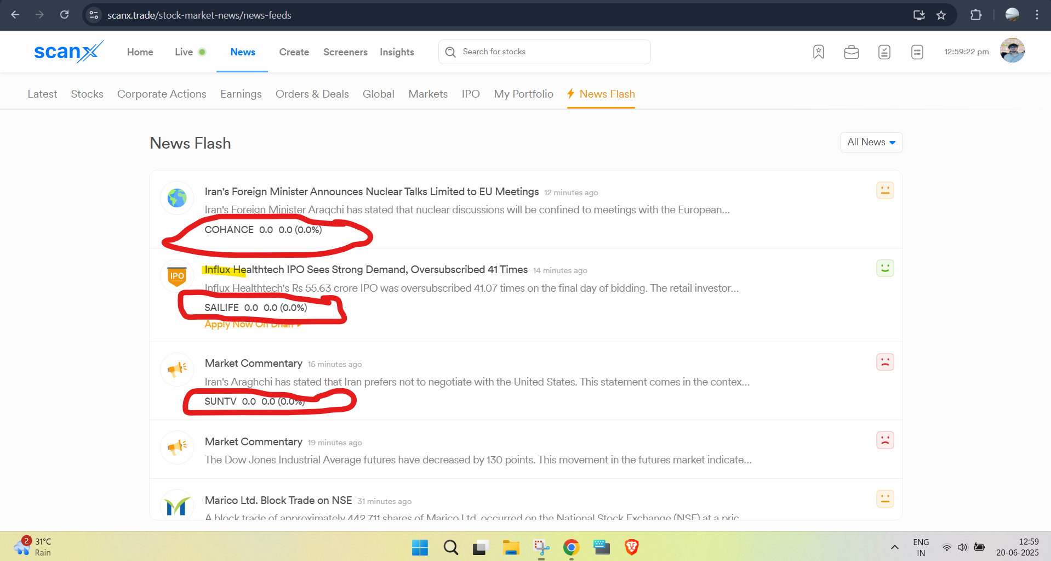Click the sad sentiment face on Dow Jones news

click(x=884, y=440)
